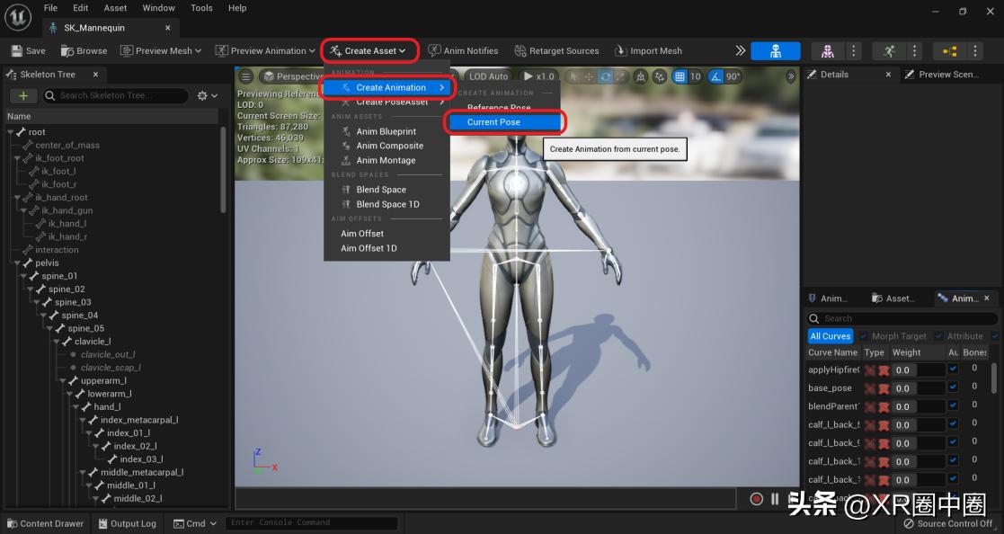
Task: Open viewport hamburger options menu
Action: (245, 76)
